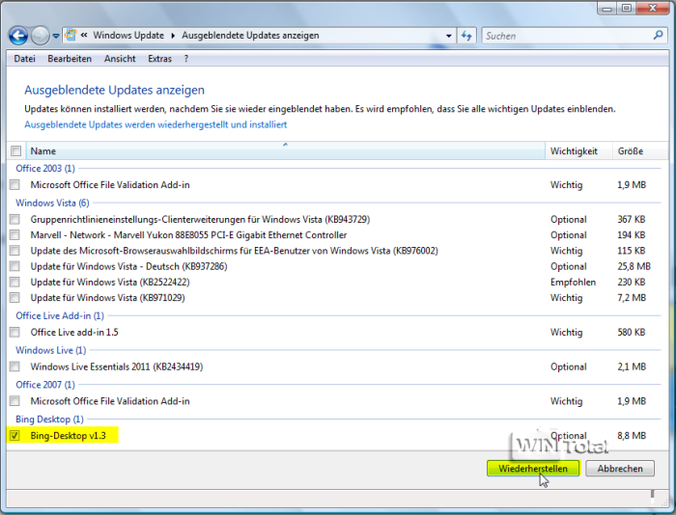Uncheck the Bing-Desktop v1.3 checkbox
This screenshot has height=515, width=676.
[14, 436]
